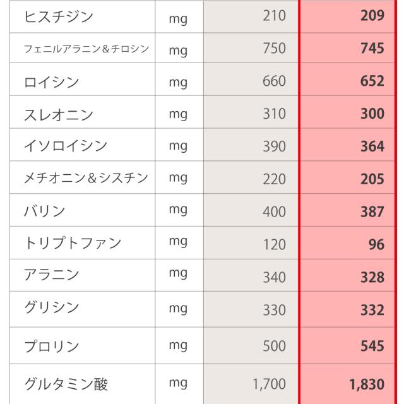The image size is (404, 404).
Task: Click the ロイシン amino acid name
Action: [x=52, y=81]
